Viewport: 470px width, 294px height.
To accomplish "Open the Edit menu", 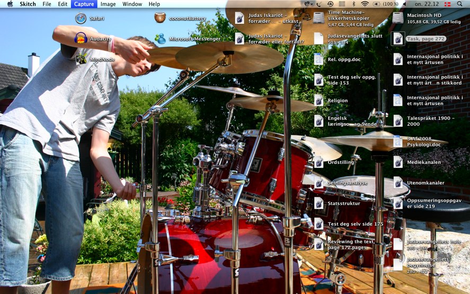I will coord(63,4).
